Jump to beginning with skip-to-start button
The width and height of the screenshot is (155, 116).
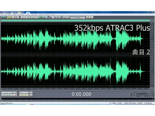tap(3, 95)
